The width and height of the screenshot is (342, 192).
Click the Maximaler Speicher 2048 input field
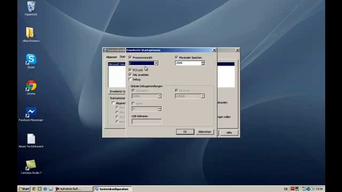(x=188, y=63)
